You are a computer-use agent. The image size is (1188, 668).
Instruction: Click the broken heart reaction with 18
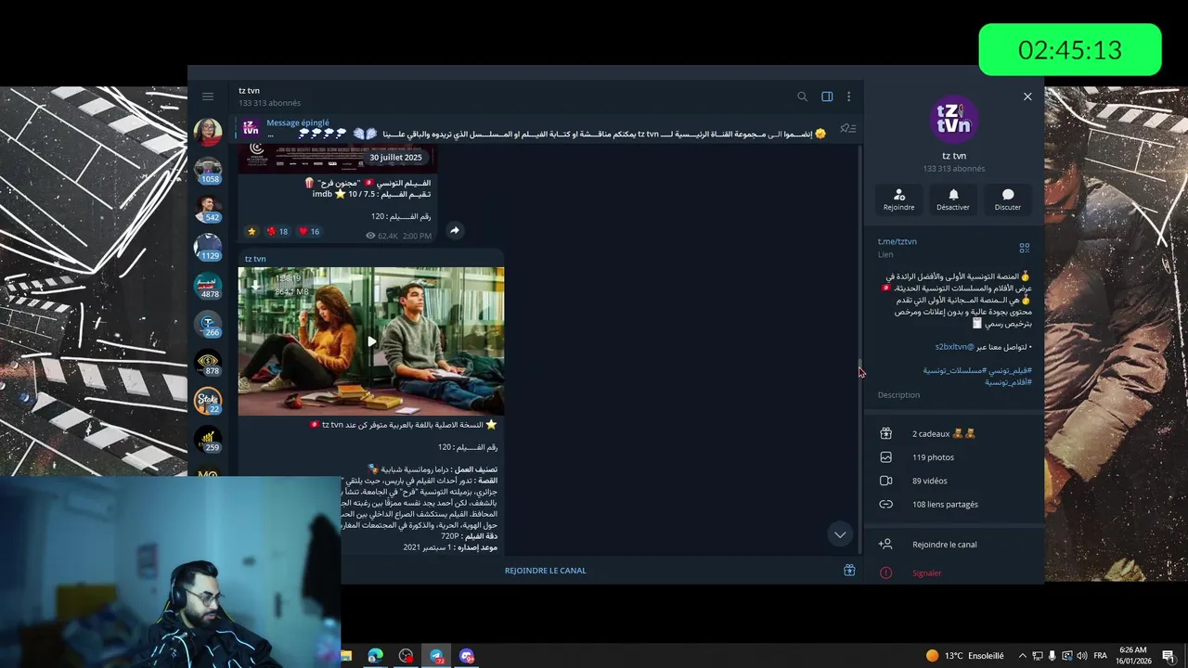278,231
